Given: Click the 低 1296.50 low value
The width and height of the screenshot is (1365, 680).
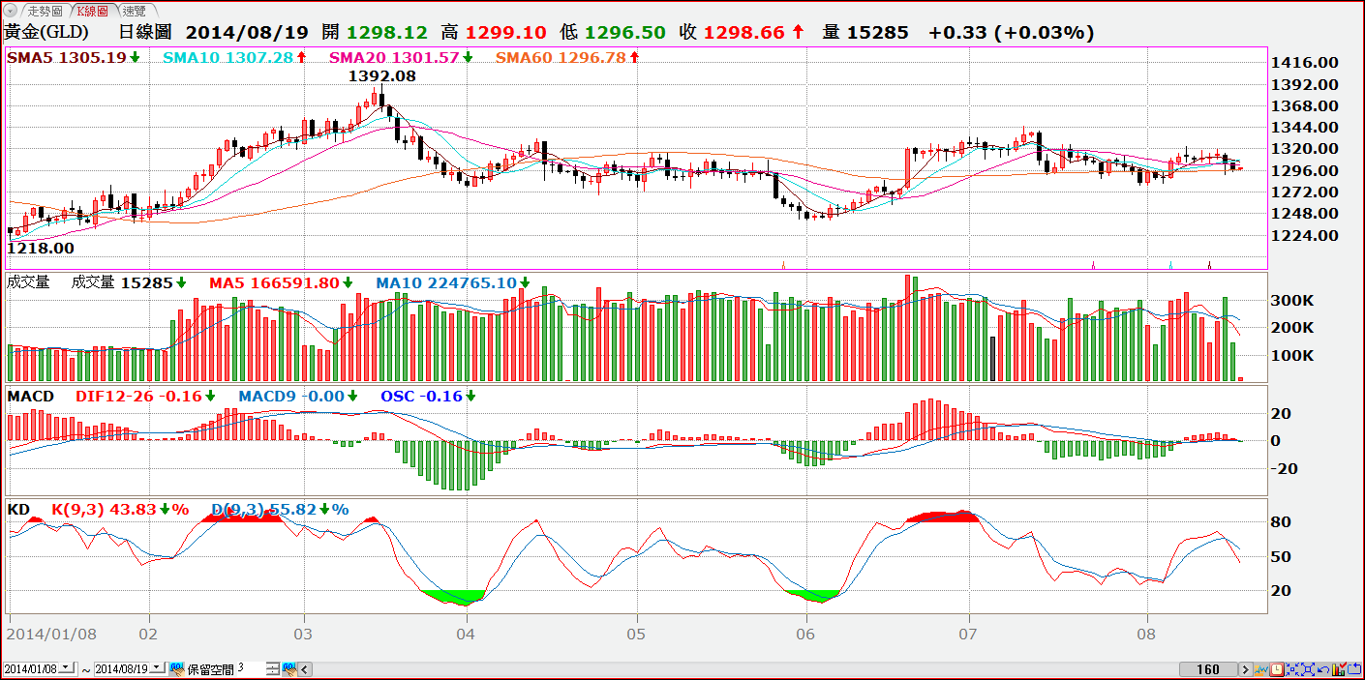Looking at the screenshot, I should pos(613,33).
